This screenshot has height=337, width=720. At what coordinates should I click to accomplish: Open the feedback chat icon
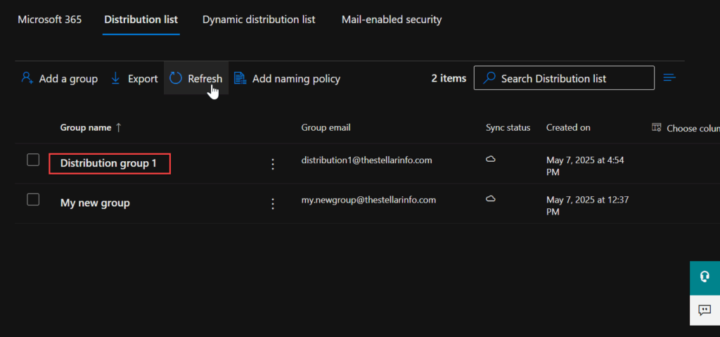tap(705, 310)
